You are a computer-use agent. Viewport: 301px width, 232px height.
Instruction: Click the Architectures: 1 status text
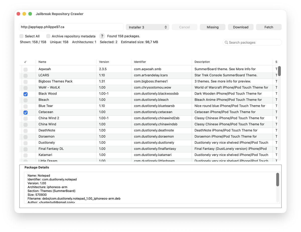[84, 42]
